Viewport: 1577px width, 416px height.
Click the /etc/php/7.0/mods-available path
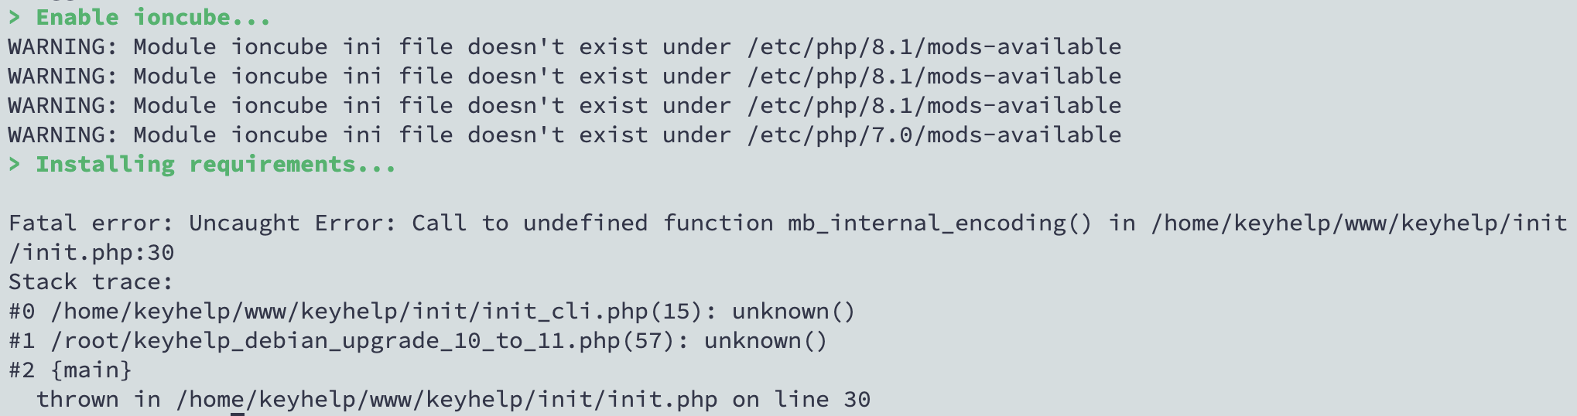(x=934, y=135)
